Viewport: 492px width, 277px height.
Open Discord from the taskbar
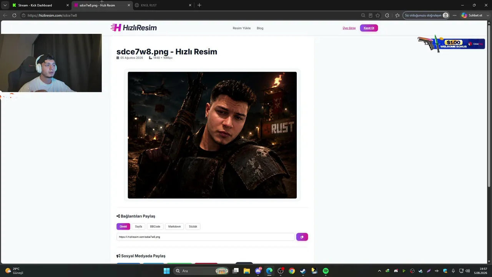[258, 271]
